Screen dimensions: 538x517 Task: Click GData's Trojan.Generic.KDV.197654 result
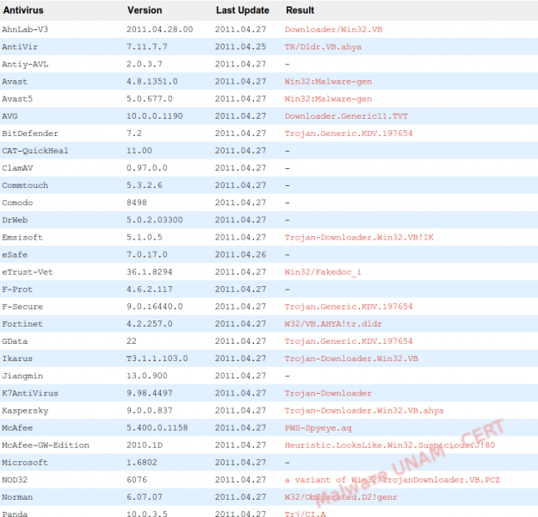click(349, 341)
